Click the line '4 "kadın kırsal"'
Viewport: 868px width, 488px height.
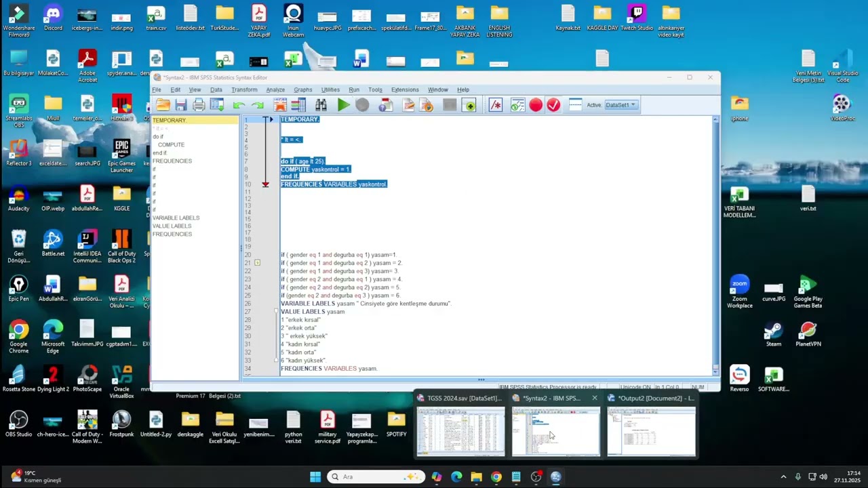click(300, 344)
